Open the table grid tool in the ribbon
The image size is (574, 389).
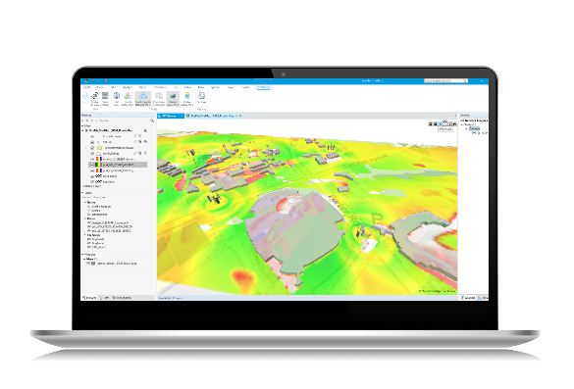105,96
